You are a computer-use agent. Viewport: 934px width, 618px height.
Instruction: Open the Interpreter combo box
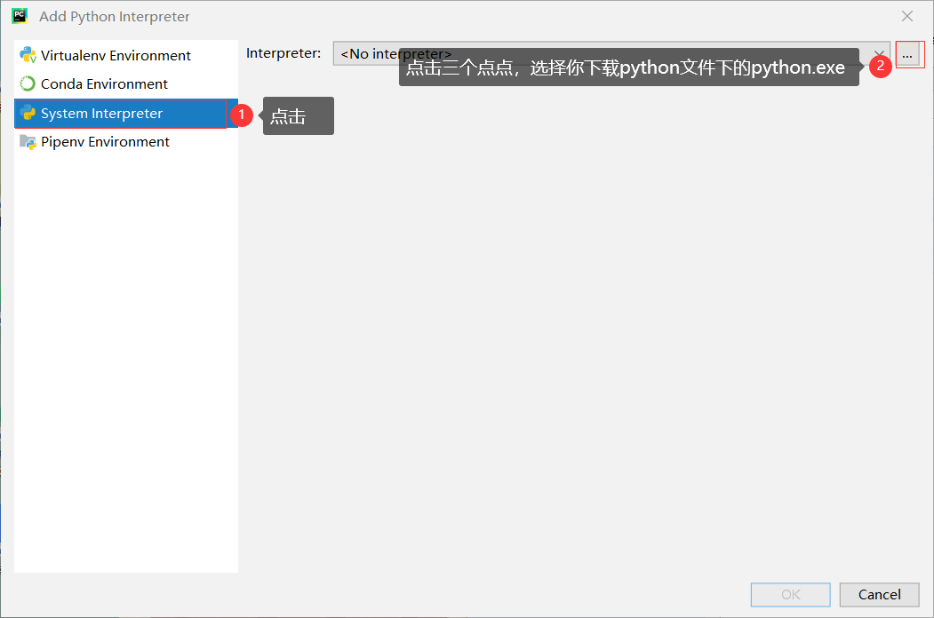pyautogui.click(x=611, y=53)
